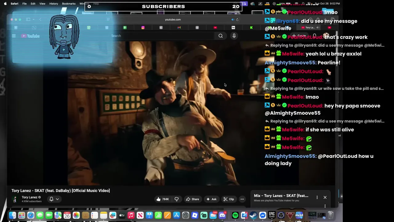Open Launchpad from the Dock
This screenshot has height=222, width=394.
click(x=22, y=215)
